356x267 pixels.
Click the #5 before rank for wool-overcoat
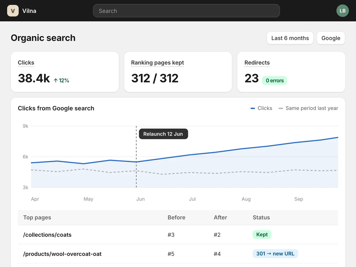pos(171,254)
